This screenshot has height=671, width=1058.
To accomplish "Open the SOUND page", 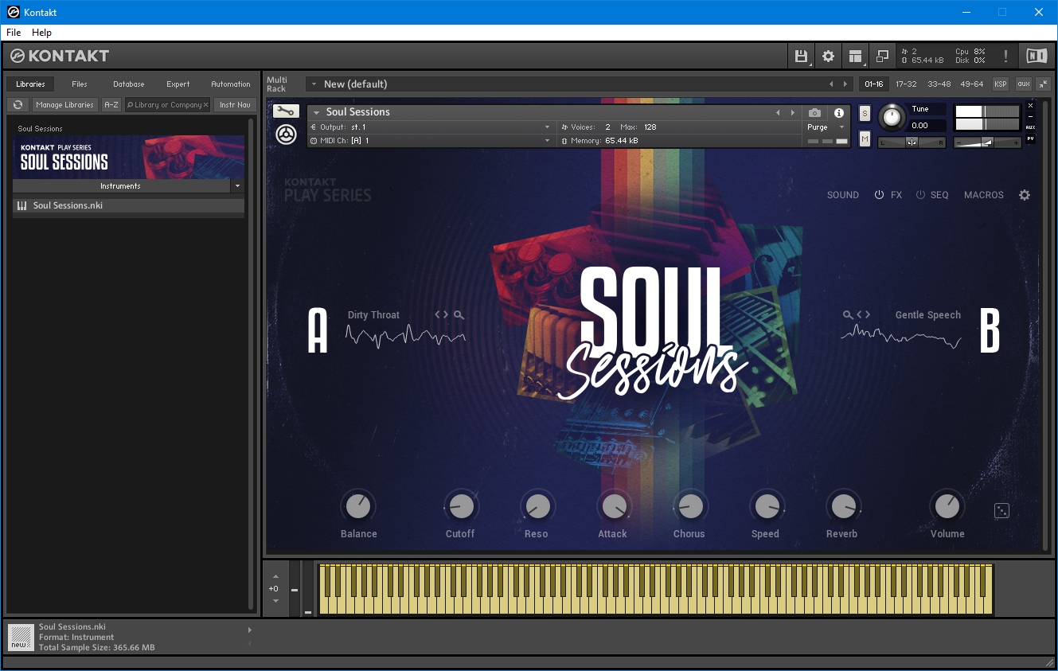I will coord(843,195).
